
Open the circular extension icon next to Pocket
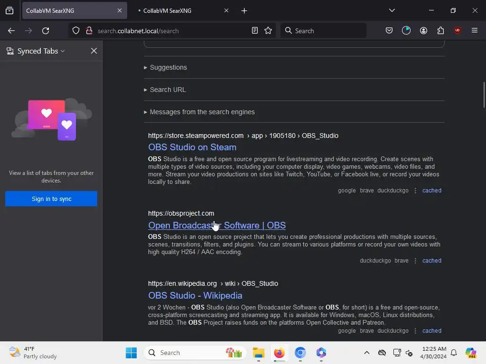pyautogui.click(x=406, y=31)
